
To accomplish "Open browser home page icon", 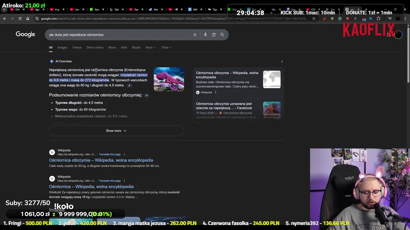I will click(28, 19).
